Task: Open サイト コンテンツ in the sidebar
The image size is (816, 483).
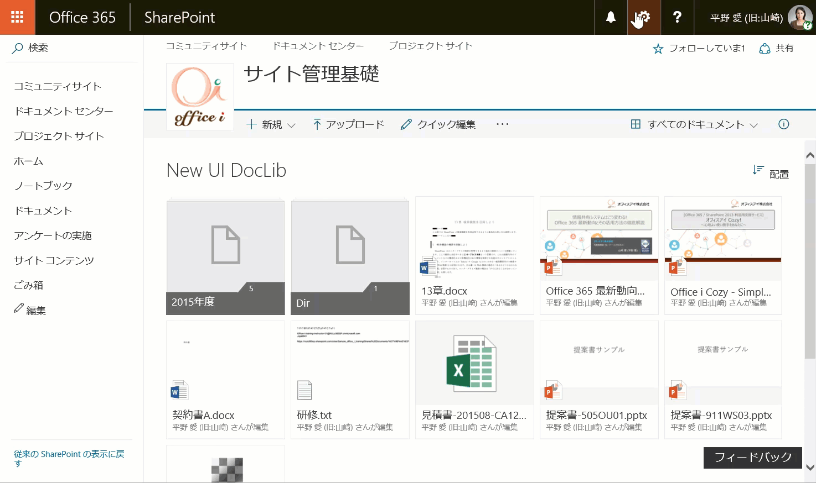Action: pos(54,260)
